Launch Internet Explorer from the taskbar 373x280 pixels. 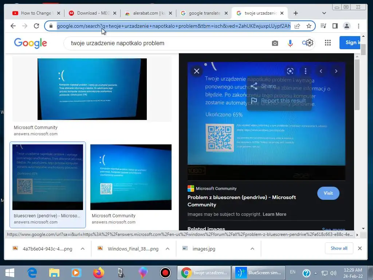(x=32, y=273)
